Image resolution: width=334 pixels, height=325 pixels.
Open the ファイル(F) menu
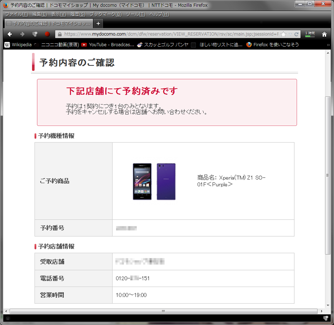point(16,14)
